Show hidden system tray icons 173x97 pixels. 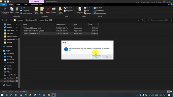click(137, 95)
